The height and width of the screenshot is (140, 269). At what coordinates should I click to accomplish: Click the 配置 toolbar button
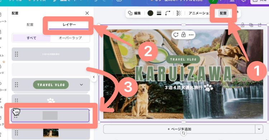click(x=223, y=13)
